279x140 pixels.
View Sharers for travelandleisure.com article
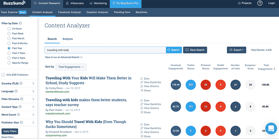pos(150,86)
